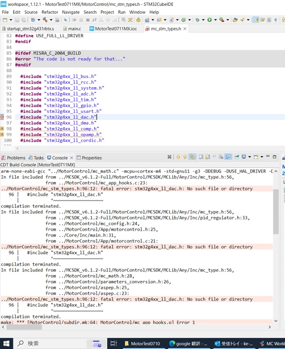285x349 pixels.
Task: Open Display Selected Console dropdown arrow
Action: click(x=250, y=157)
